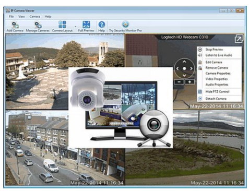This screenshot has height=191, width=249.
Task: Click the PTZ left arrow
Action: click(177, 68)
